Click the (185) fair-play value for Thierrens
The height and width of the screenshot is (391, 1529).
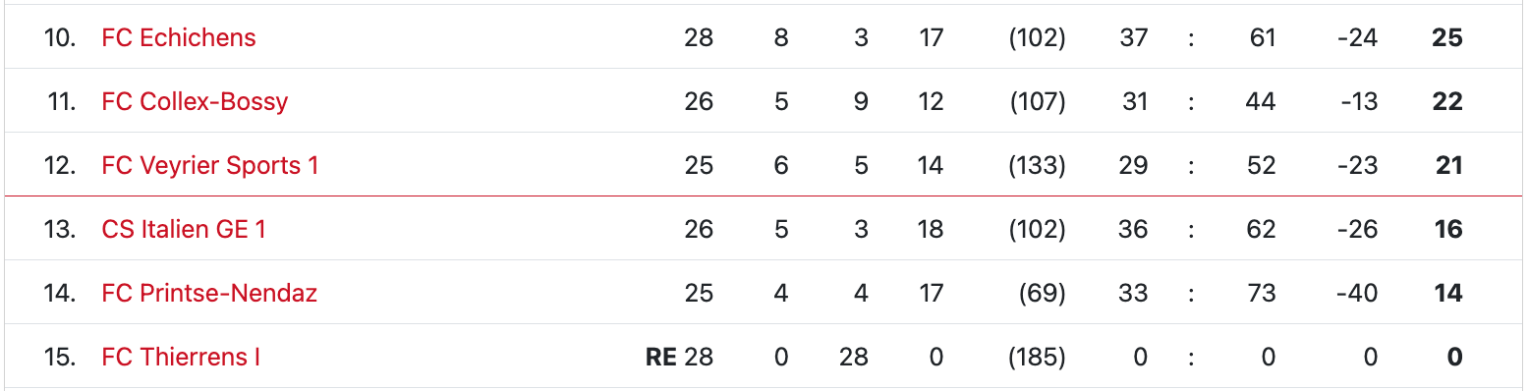click(1037, 357)
